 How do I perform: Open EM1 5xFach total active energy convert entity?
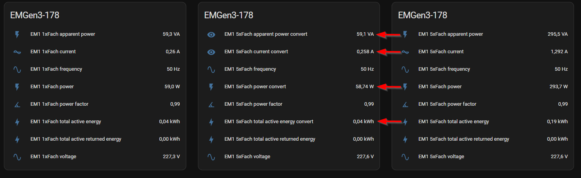pos(289,122)
